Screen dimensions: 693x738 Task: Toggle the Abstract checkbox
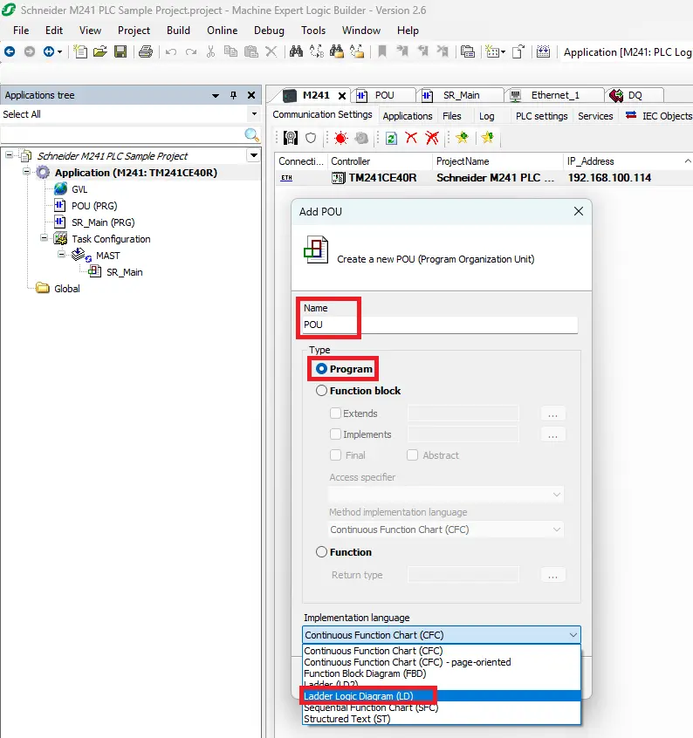pyautogui.click(x=413, y=454)
